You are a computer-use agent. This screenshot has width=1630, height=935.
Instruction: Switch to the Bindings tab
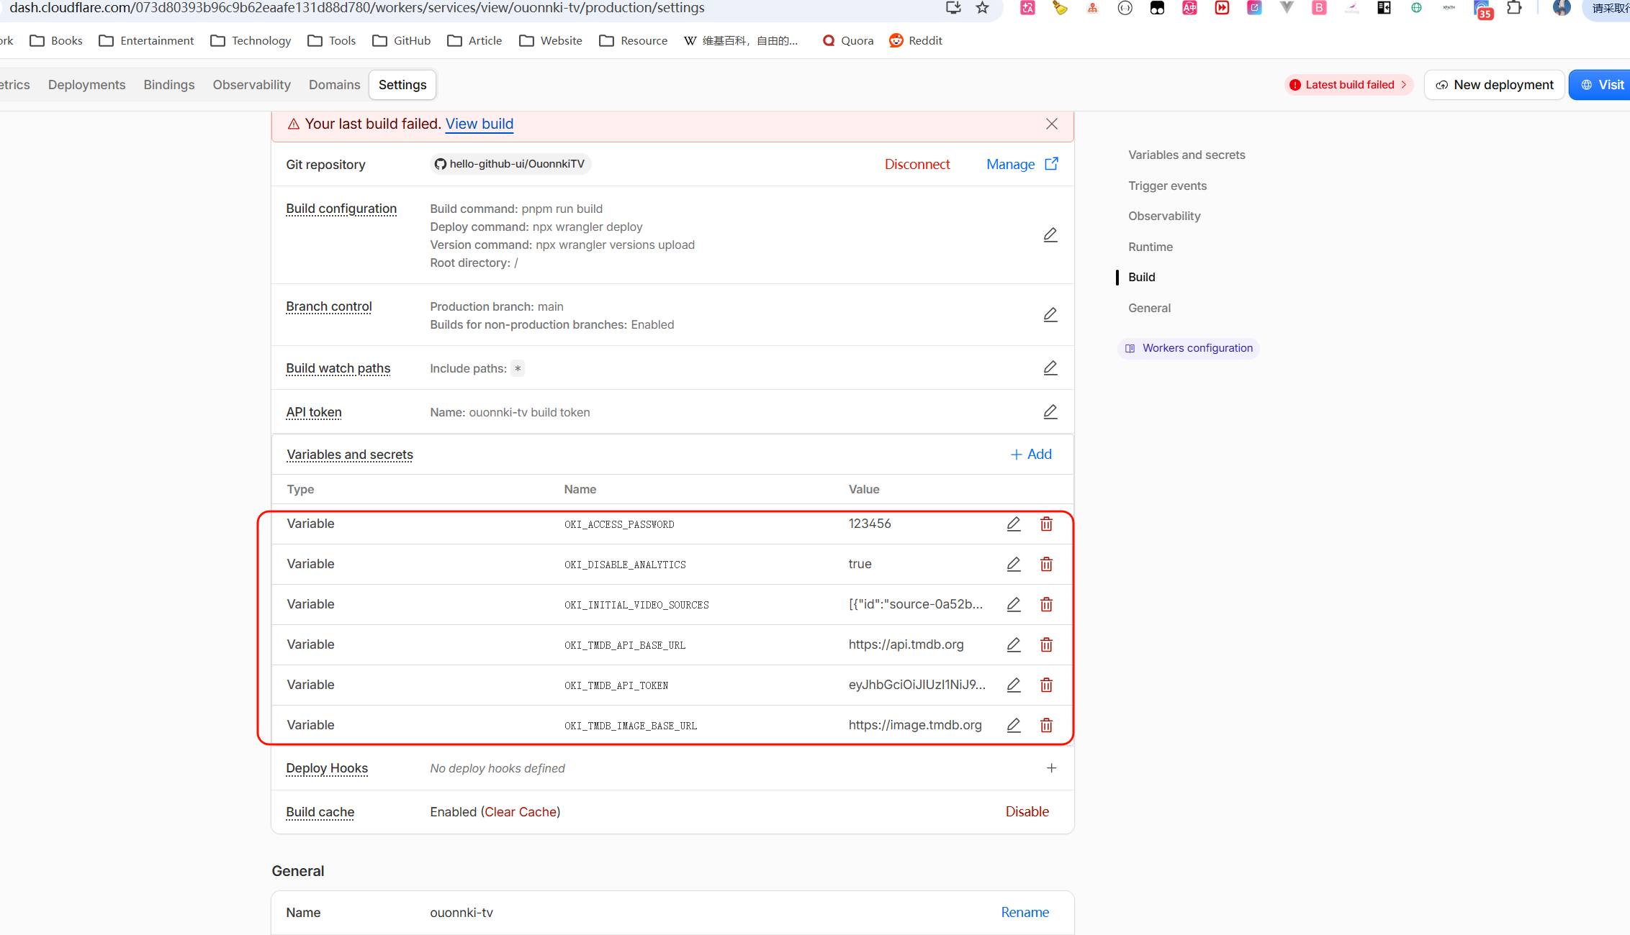tap(169, 85)
